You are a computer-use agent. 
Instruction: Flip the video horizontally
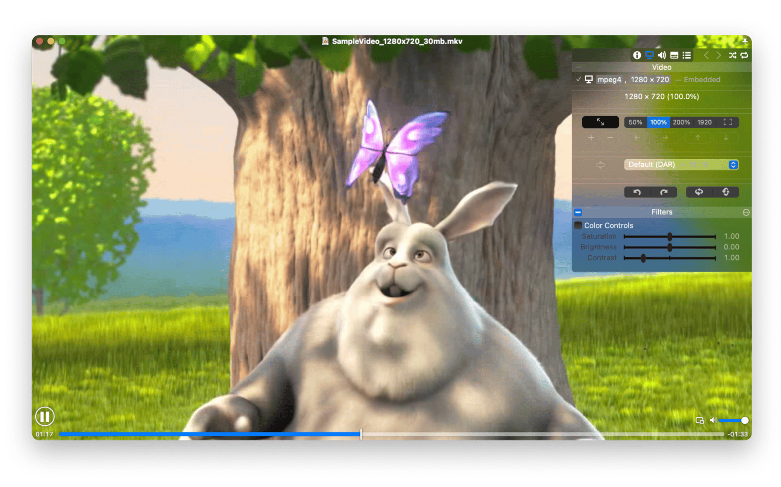click(x=699, y=192)
